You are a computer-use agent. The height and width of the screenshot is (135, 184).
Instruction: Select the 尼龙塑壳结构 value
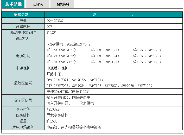(x=57, y=115)
